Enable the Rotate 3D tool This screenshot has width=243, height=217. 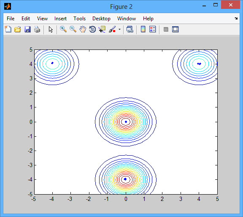pyautogui.click(x=92, y=29)
